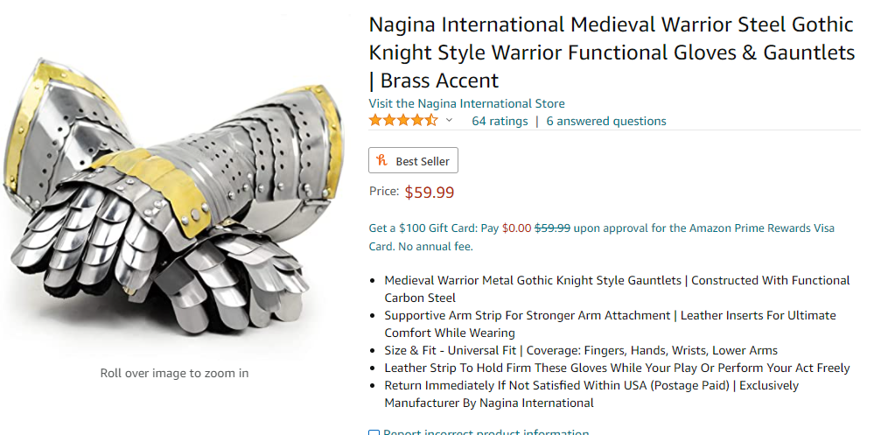This screenshot has width=881, height=435.
Task: Click the fifth star in the rating
Action: click(431, 120)
